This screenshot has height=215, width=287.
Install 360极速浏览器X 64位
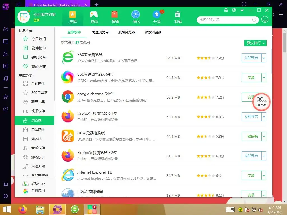[x=251, y=78]
